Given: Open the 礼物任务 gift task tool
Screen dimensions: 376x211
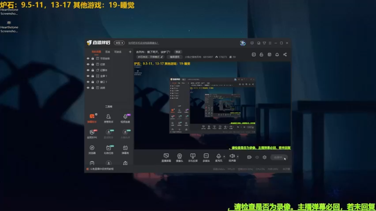Looking at the screenshot, I should click(x=109, y=150).
